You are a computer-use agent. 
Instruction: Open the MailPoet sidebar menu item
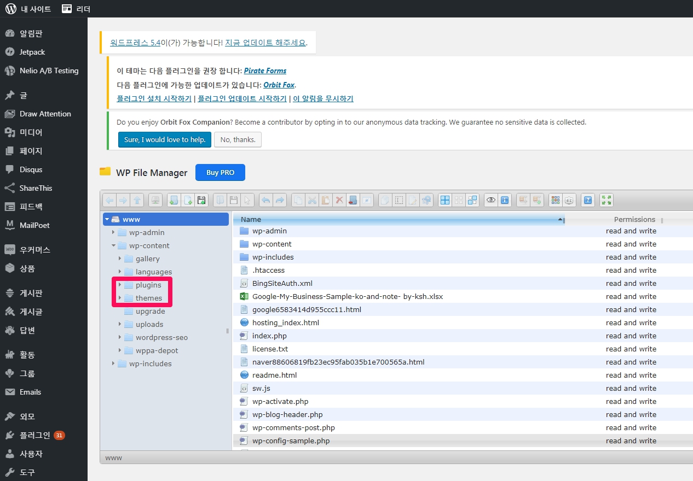(x=34, y=225)
